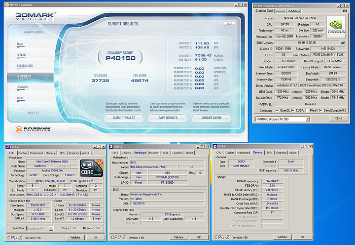Image resolution: width=355 pixels, height=245 pixels.
Task: Click the SAVE RESULTS button
Action: [168, 118]
